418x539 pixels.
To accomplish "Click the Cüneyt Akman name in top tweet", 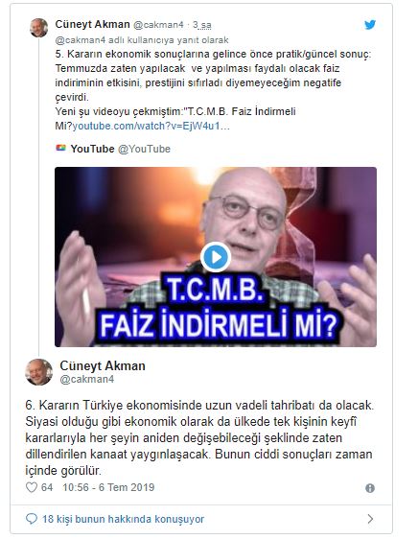I will pyautogui.click(x=92, y=24).
